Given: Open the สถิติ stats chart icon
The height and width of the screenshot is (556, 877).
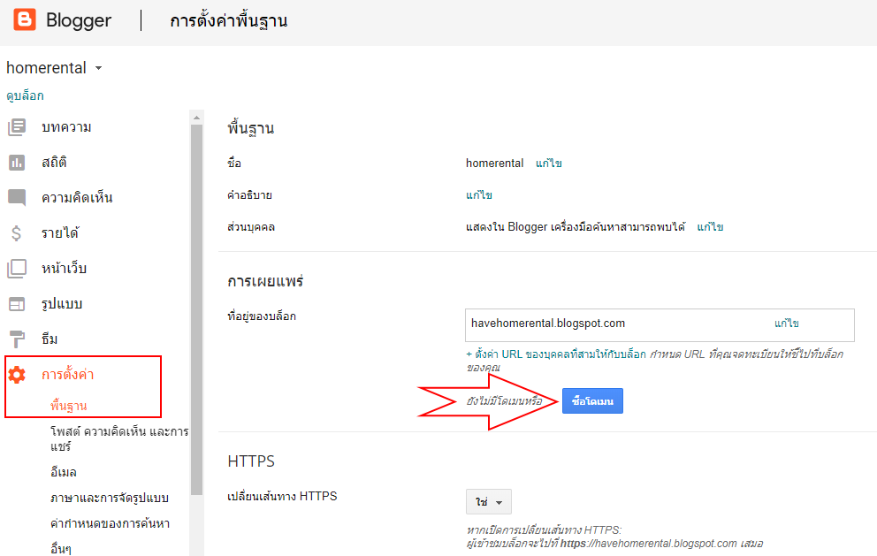Looking at the screenshot, I should coord(17,163).
